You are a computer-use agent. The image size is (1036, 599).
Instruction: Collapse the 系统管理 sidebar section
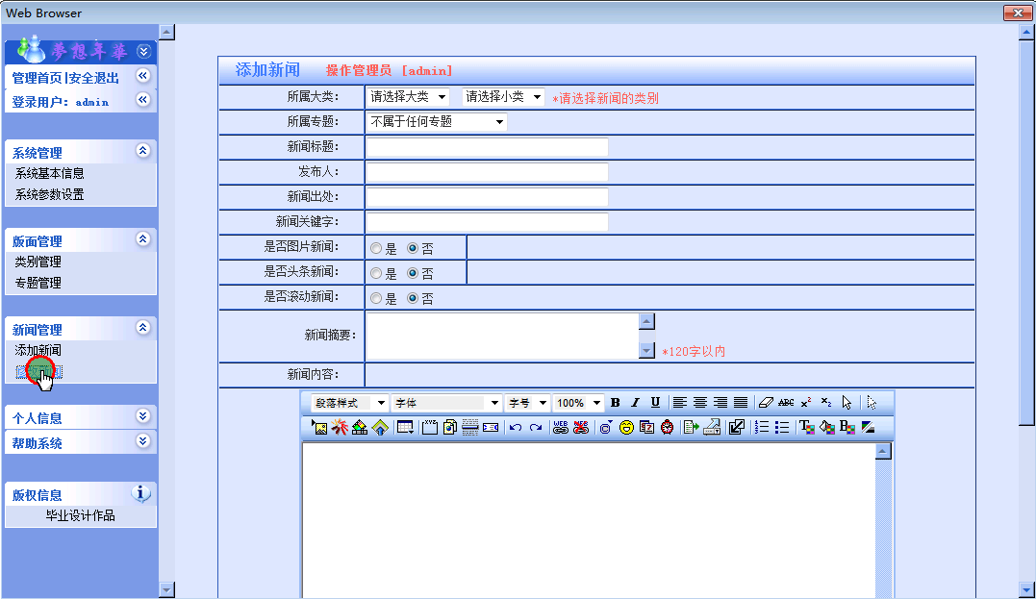pos(142,151)
